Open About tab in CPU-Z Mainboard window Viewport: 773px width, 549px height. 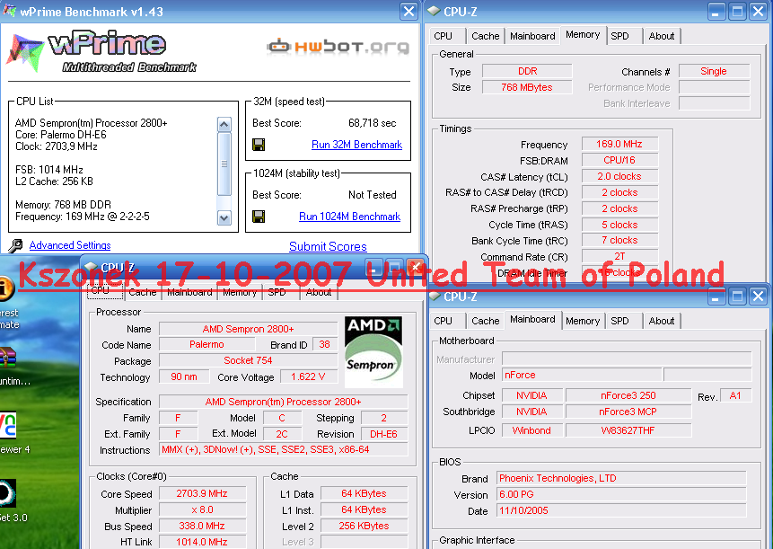click(661, 321)
